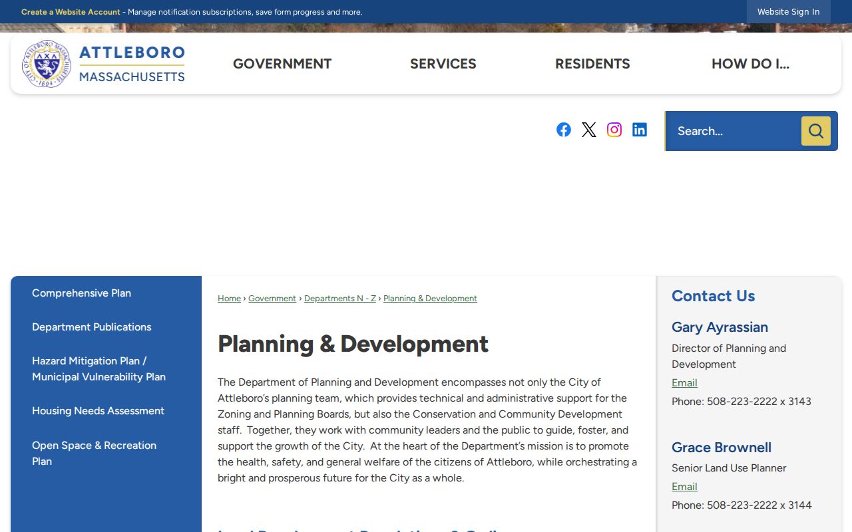Click phone number 508-223-2222 x 3144

(759, 505)
